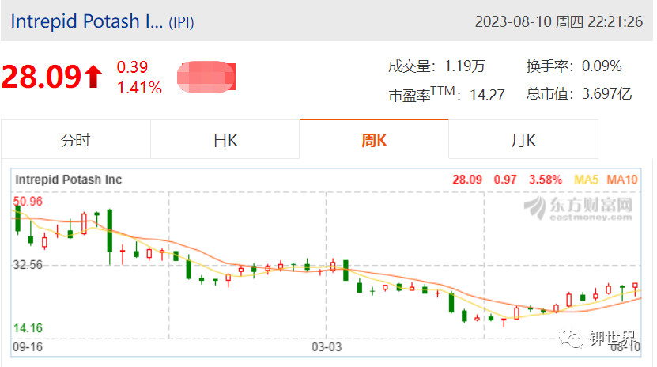
Task: Select the 周K tab
Action: point(374,139)
